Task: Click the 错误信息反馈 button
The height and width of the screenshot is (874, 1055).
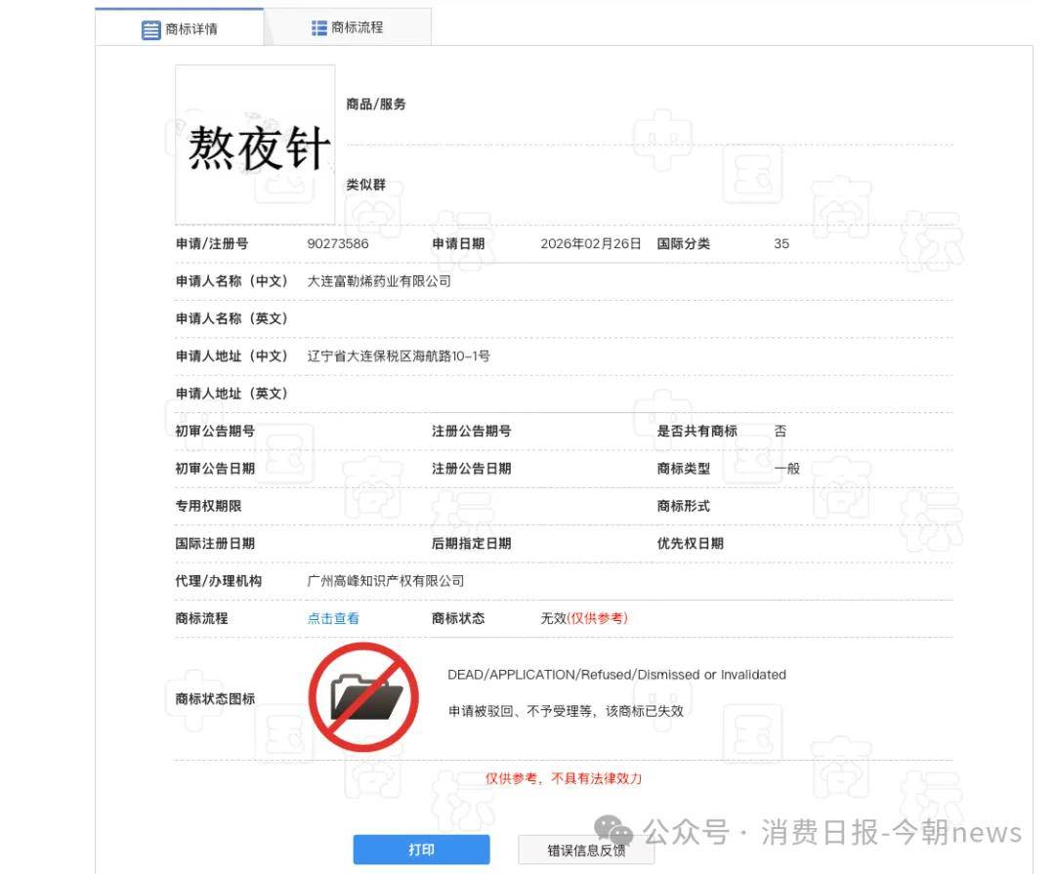Action: pyautogui.click(x=586, y=851)
